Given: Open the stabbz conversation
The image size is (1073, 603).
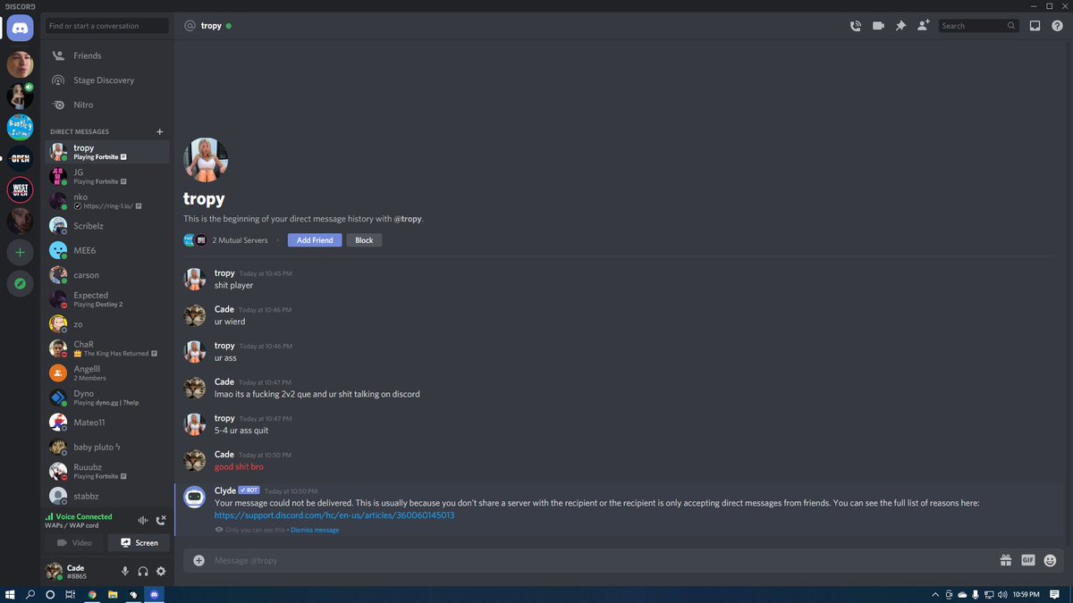Looking at the screenshot, I should pos(107,496).
